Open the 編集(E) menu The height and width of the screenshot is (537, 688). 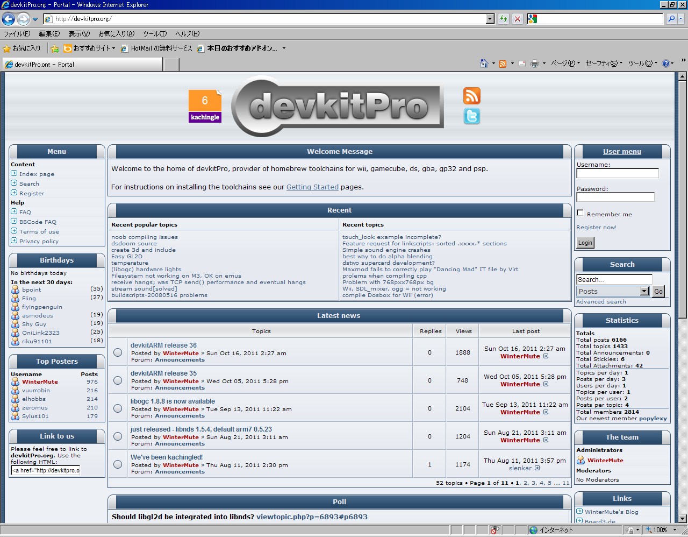[49, 34]
